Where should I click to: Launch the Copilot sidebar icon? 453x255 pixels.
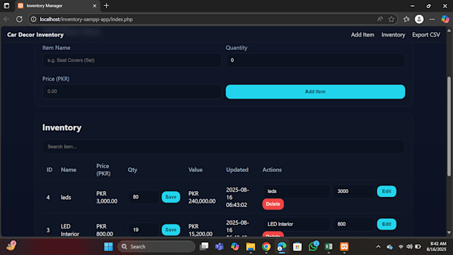point(445,19)
